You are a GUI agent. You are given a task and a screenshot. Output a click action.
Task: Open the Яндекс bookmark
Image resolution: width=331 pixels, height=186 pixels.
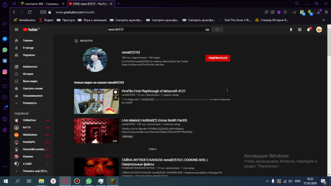[46, 20]
